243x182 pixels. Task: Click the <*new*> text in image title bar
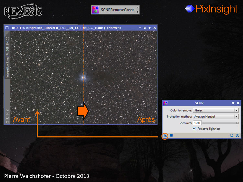[114, 28]
